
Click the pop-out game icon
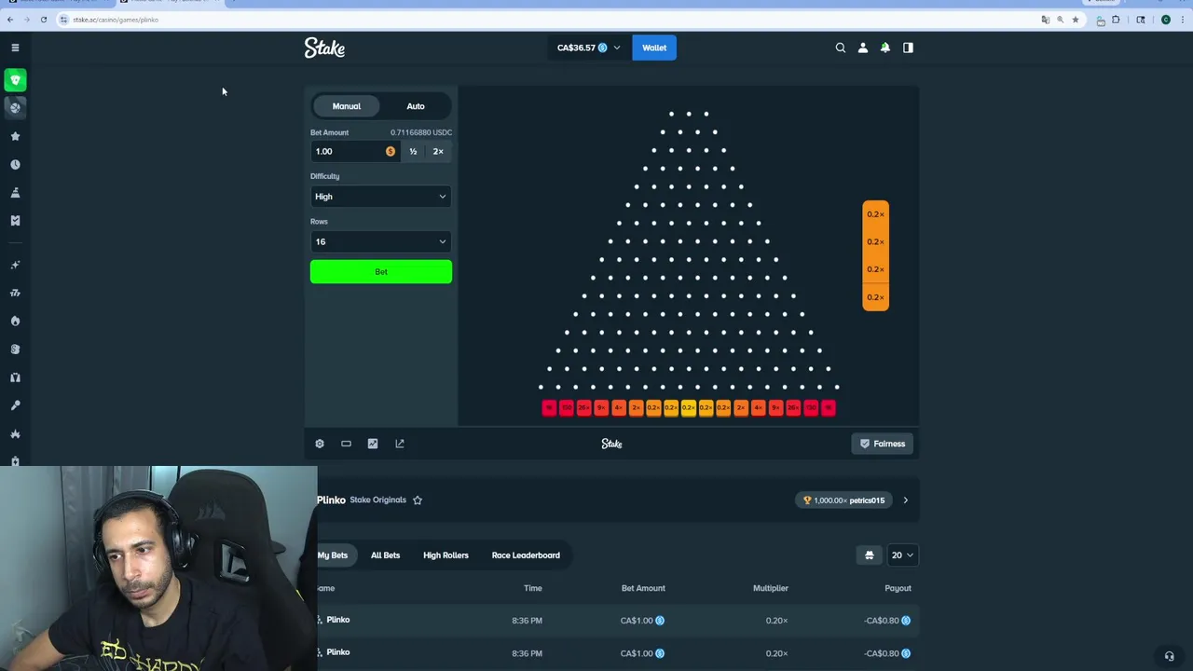coord(400,444)
